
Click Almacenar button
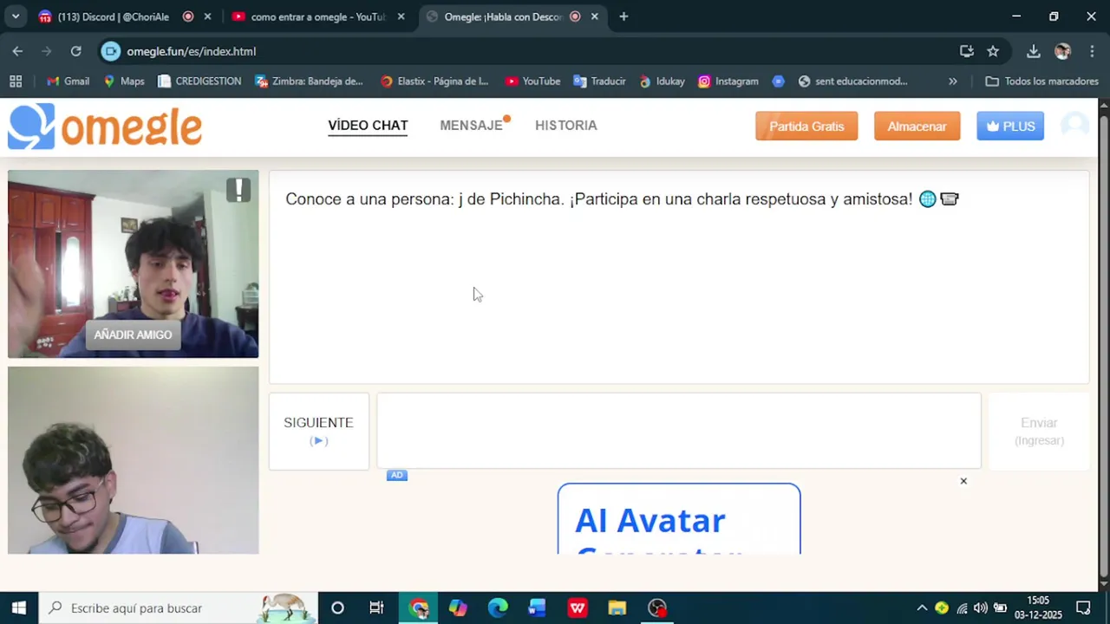point(917,126)
